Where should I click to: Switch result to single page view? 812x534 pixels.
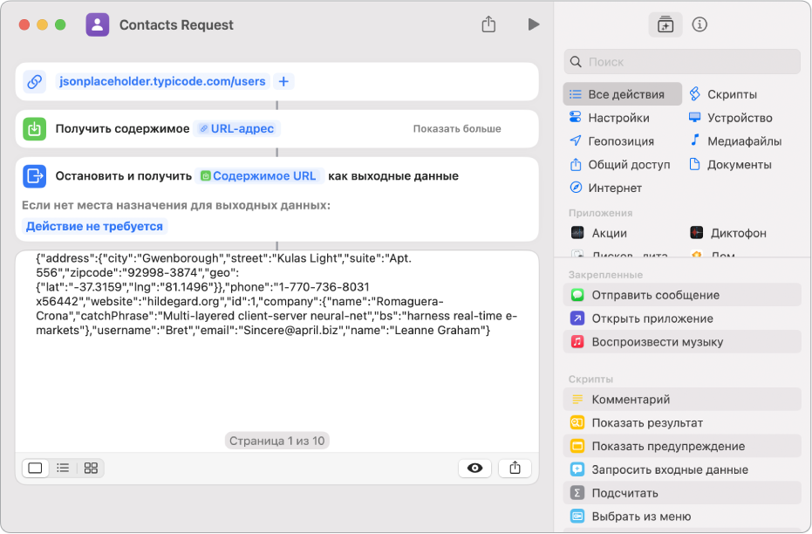pyautogui.click(x=36, y=468)
